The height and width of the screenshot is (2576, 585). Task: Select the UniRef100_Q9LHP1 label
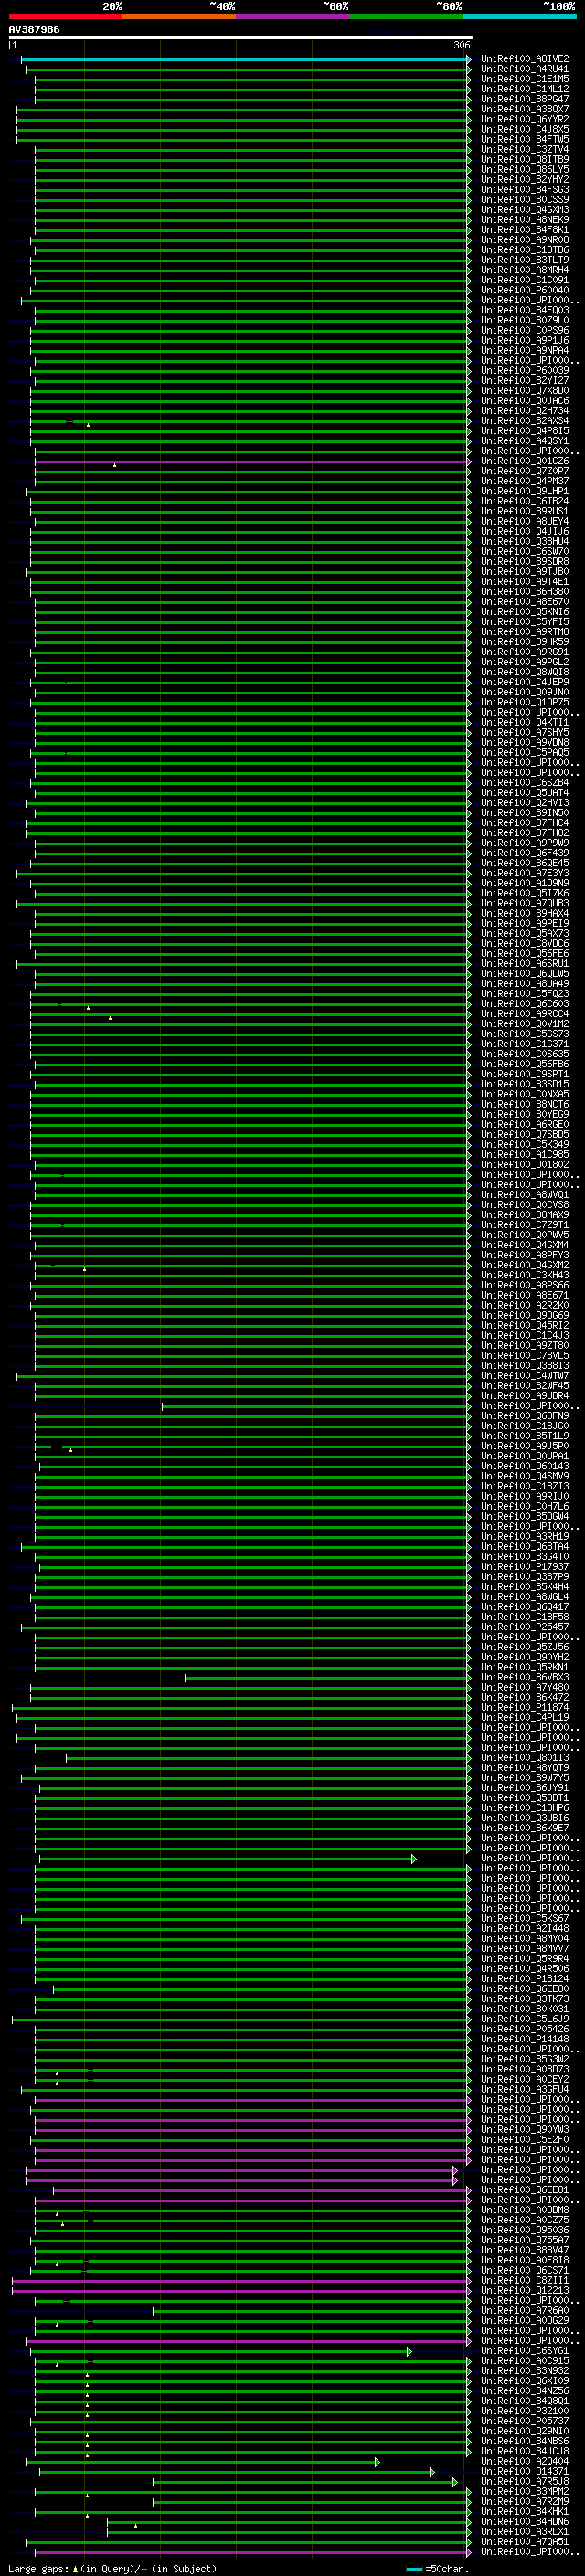pos(524,491)
